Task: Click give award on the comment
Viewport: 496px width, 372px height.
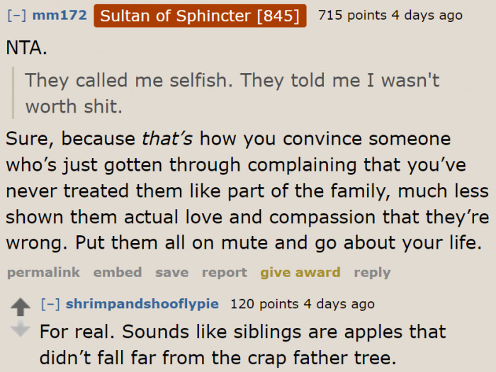Action: [x=300, y=272]
